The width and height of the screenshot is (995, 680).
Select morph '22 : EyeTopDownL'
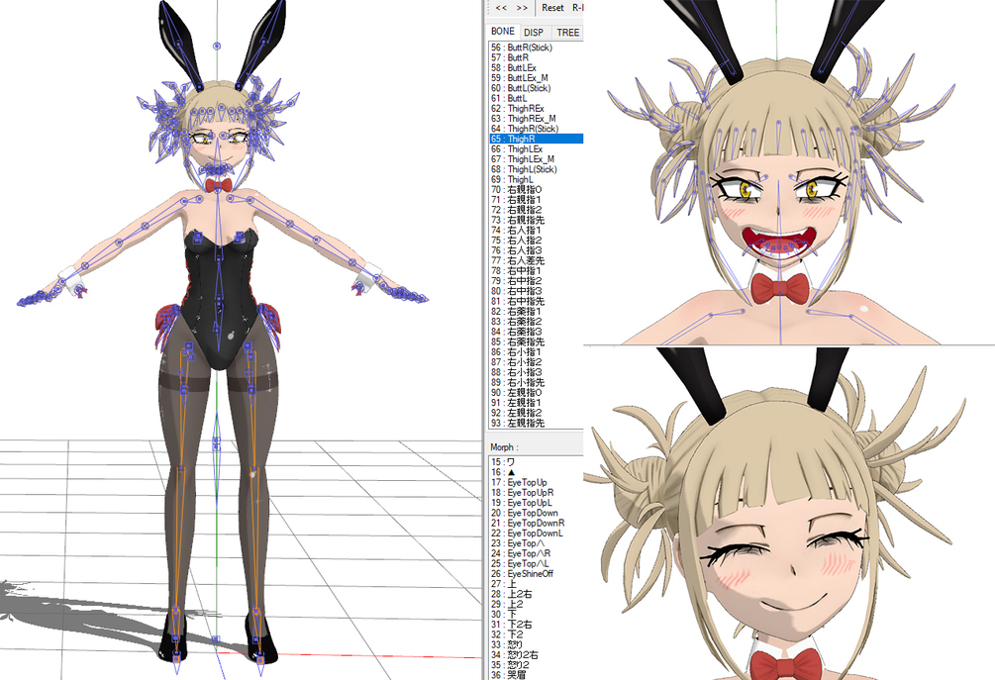click(x=537, y=534)
